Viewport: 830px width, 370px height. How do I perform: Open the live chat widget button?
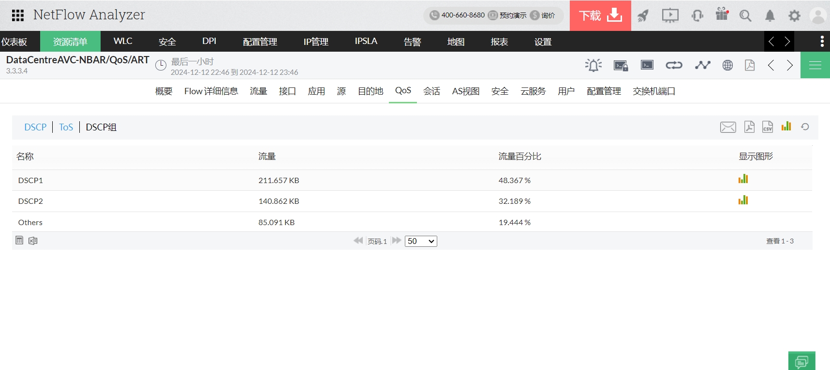[x=801, y=361]
